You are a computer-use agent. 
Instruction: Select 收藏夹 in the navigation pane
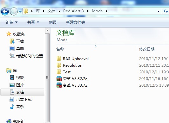point(19,34)
